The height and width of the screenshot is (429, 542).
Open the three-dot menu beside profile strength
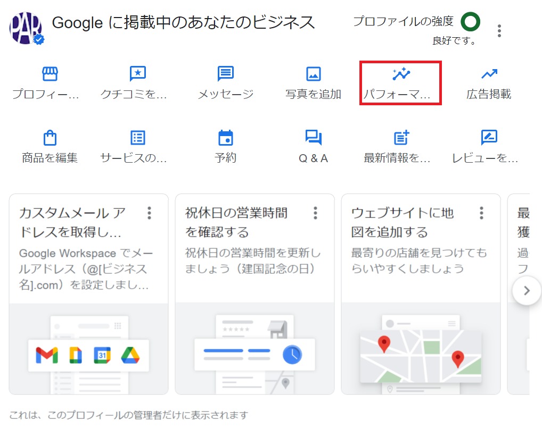click(x=499, y=31)
